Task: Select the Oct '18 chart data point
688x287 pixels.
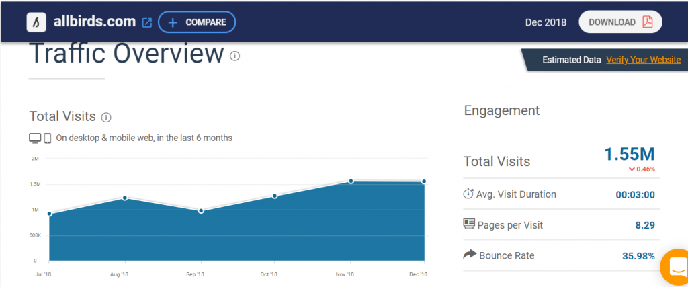Action: [275, 196]
